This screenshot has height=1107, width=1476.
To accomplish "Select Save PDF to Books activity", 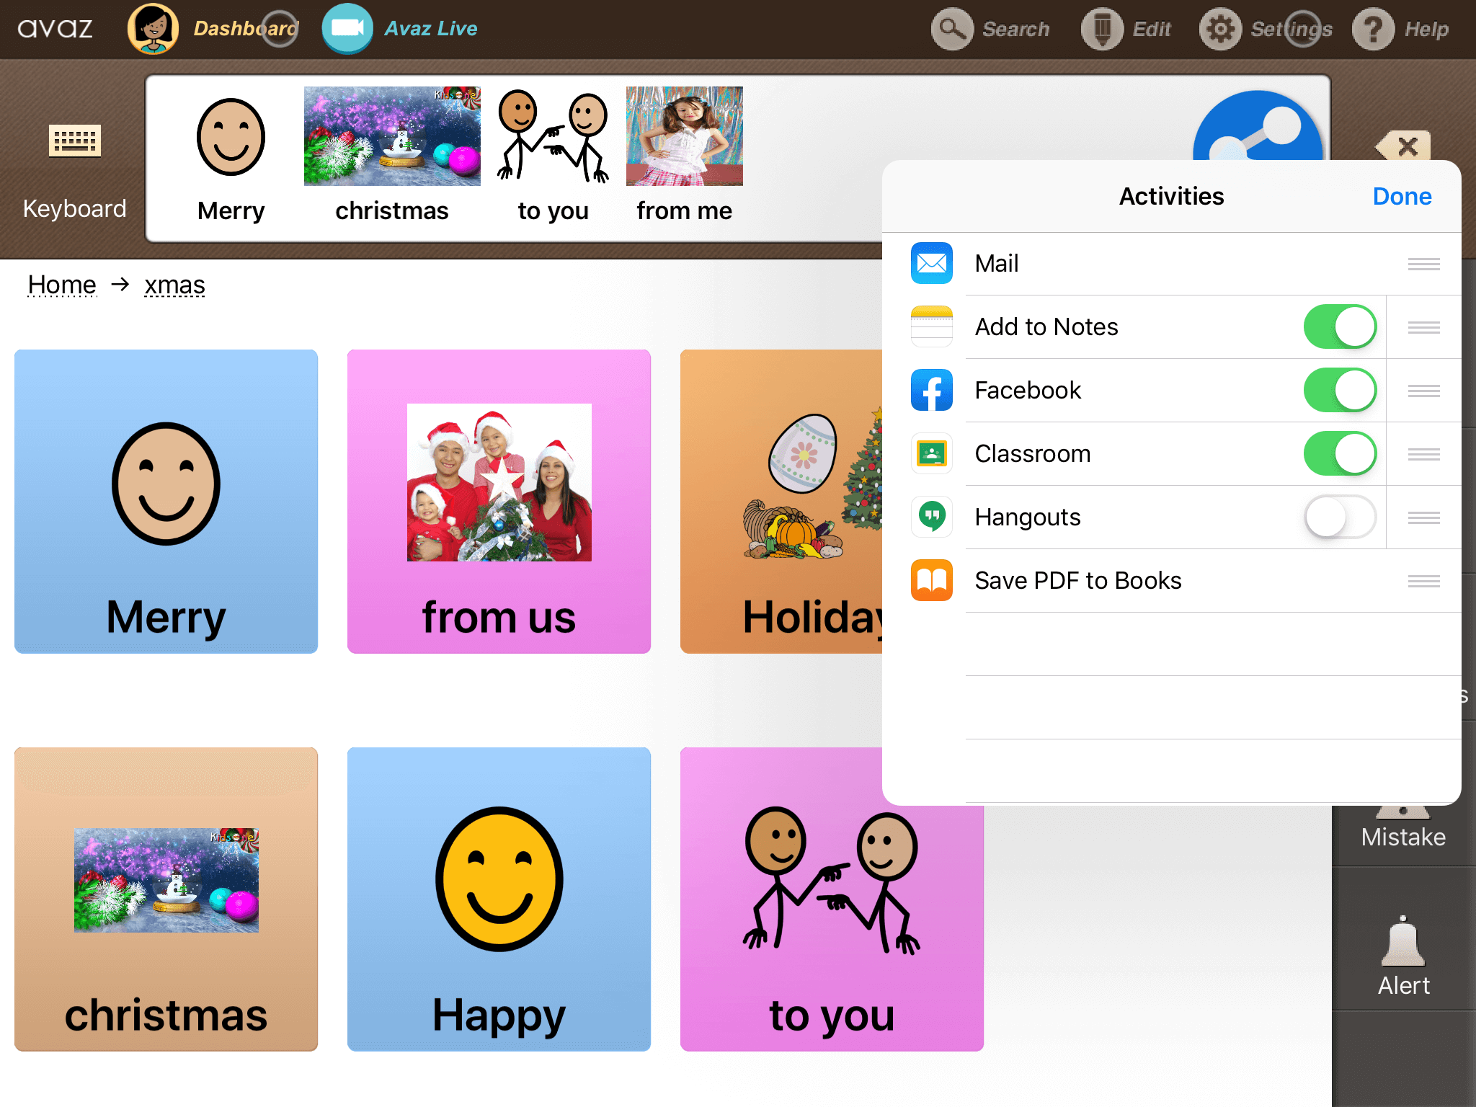I will [1077, 580].
